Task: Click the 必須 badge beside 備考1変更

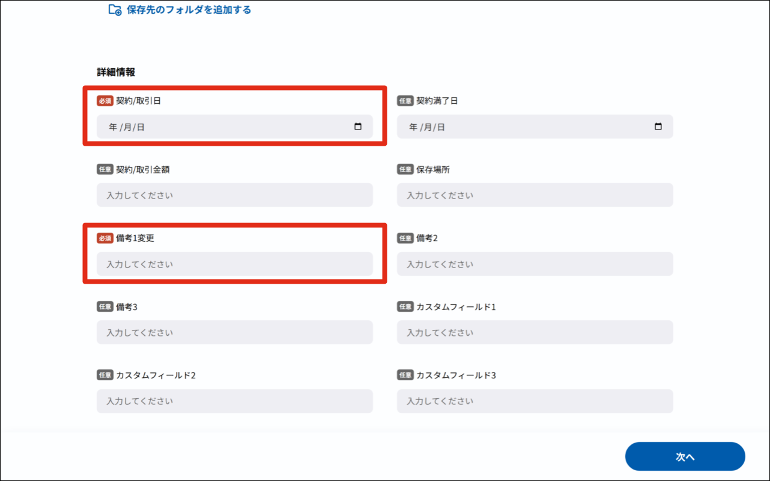Action: tap(105, 238)
